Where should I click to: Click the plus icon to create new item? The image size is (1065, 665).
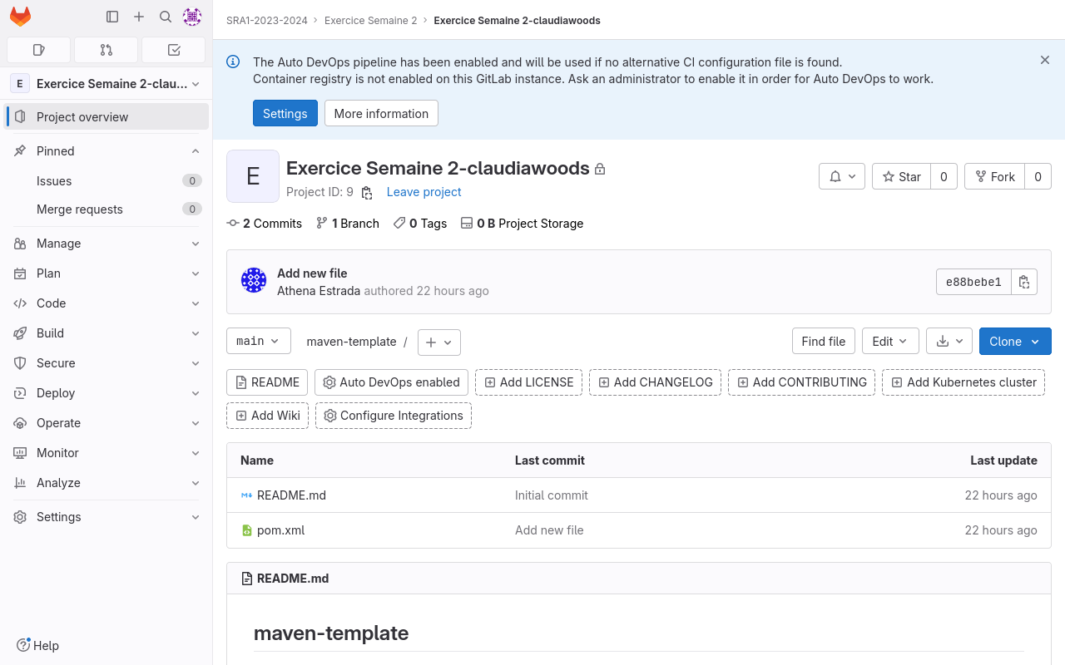pyautogui.click(x=139, y=16)
